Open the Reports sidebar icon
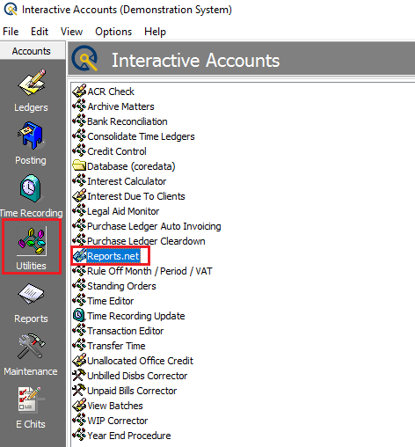The width and height of the screenshot is (415, 447). [31, 294]
